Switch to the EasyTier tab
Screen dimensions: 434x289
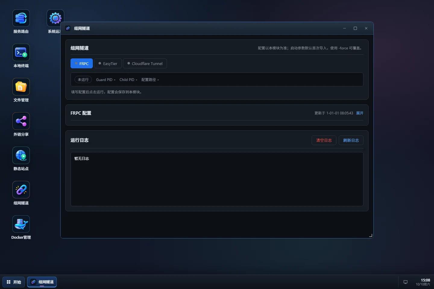pyautogui.click(x=108, y=64)
